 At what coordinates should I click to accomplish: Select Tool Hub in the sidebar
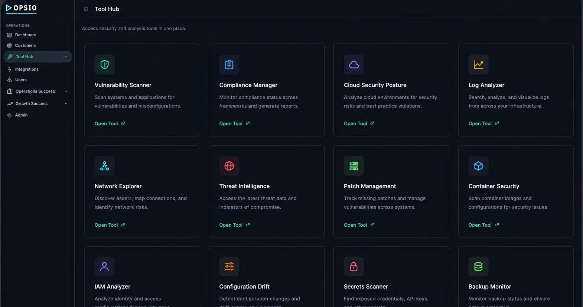pyautogui.click(x=38, y=57)
